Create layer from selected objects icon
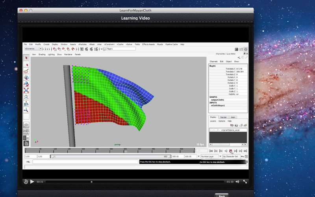 pos(245,125)
